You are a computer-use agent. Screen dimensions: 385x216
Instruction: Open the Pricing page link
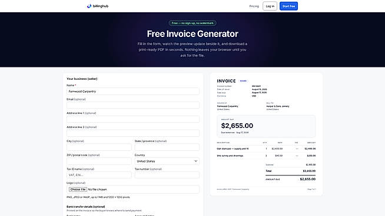pos(254,6)
